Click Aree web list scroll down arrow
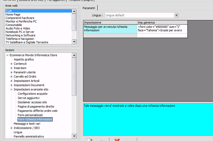 [74, 42]
